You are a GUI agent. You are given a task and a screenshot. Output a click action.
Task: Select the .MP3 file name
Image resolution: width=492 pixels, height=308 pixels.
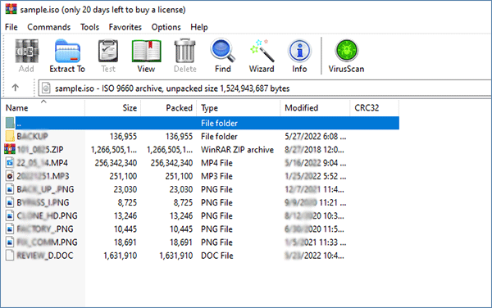click(x=43, y=176)
